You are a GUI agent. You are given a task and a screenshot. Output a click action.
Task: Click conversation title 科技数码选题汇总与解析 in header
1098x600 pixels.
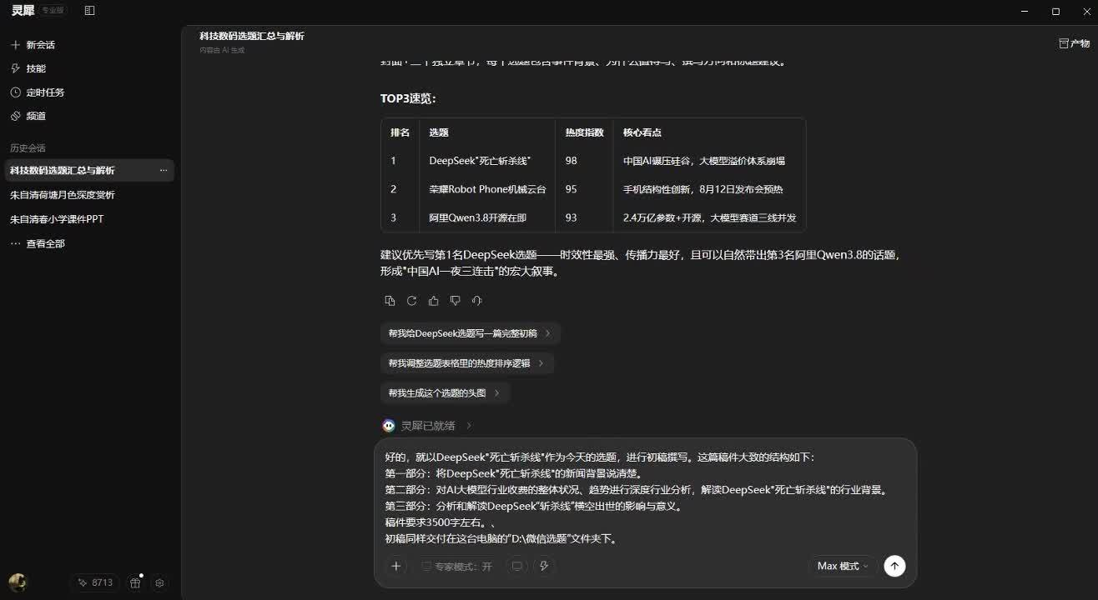[252, 36]
